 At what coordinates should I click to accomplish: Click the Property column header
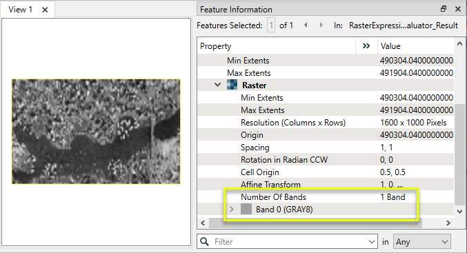tap(277, 46)
